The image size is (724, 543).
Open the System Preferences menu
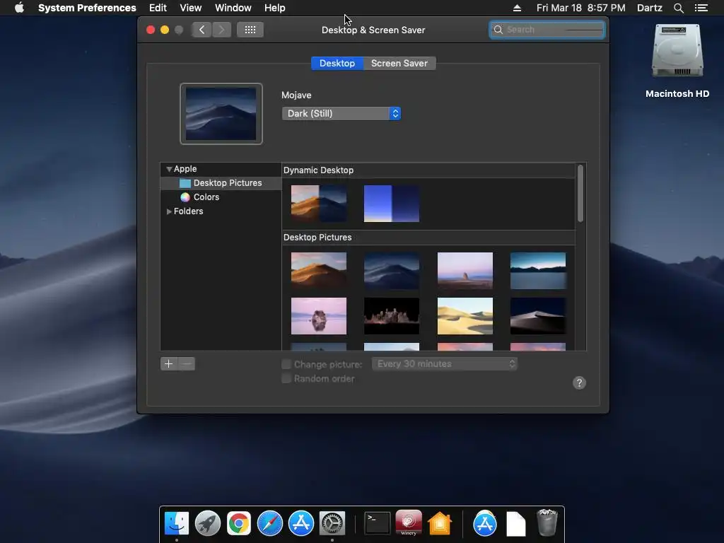click(87, 8)
